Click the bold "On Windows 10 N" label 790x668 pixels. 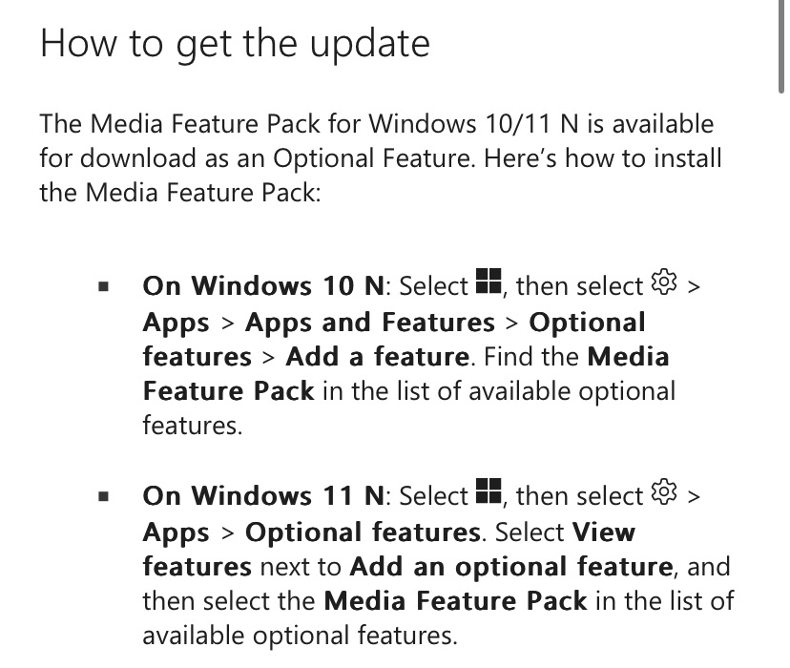pyautogui.click(x=264, y=285)
